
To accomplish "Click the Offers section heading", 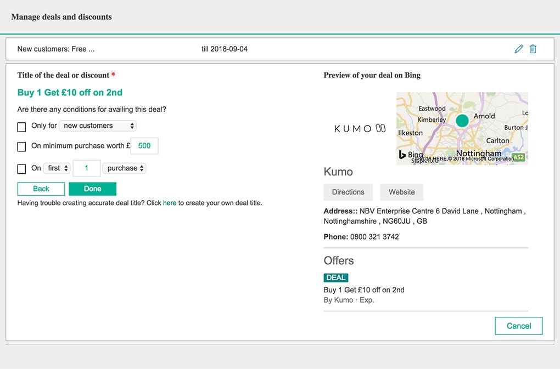I will tap(339, 260).
